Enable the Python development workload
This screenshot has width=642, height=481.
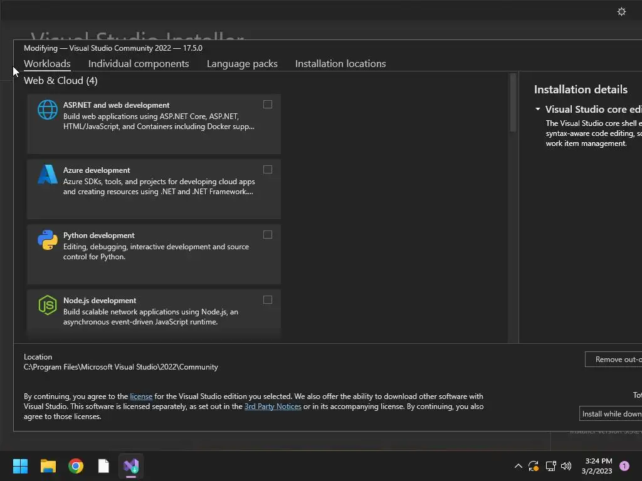267,235
